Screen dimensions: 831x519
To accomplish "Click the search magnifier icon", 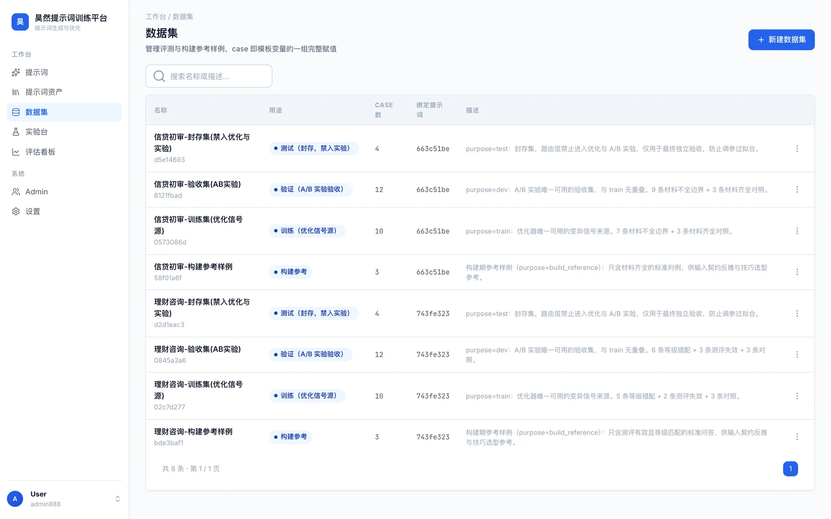I will tap(159, 76).
